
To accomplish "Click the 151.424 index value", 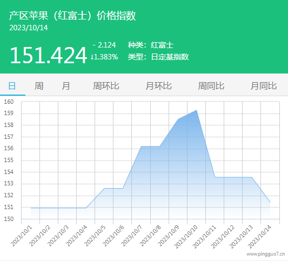I will (48, 55).
